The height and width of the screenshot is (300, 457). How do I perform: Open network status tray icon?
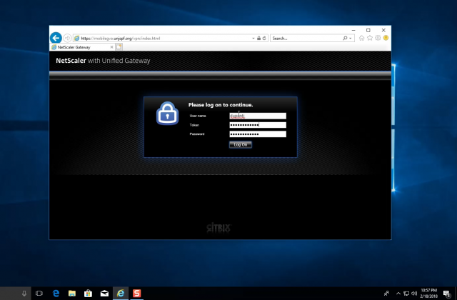point(406,294)
